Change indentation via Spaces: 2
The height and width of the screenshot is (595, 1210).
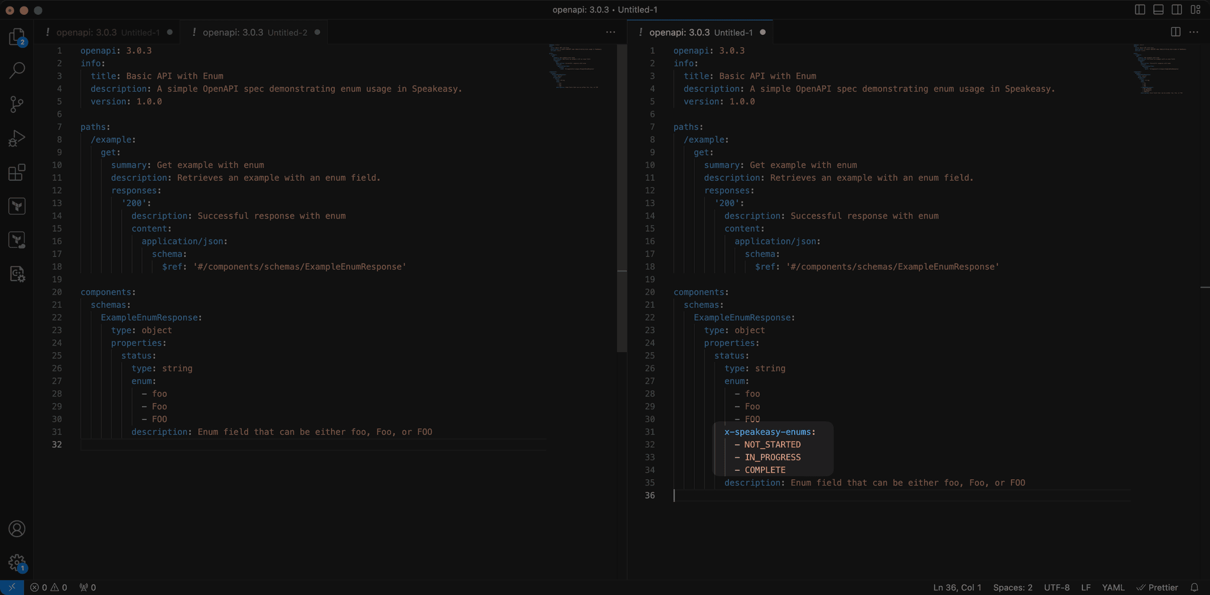[1013, 587]
